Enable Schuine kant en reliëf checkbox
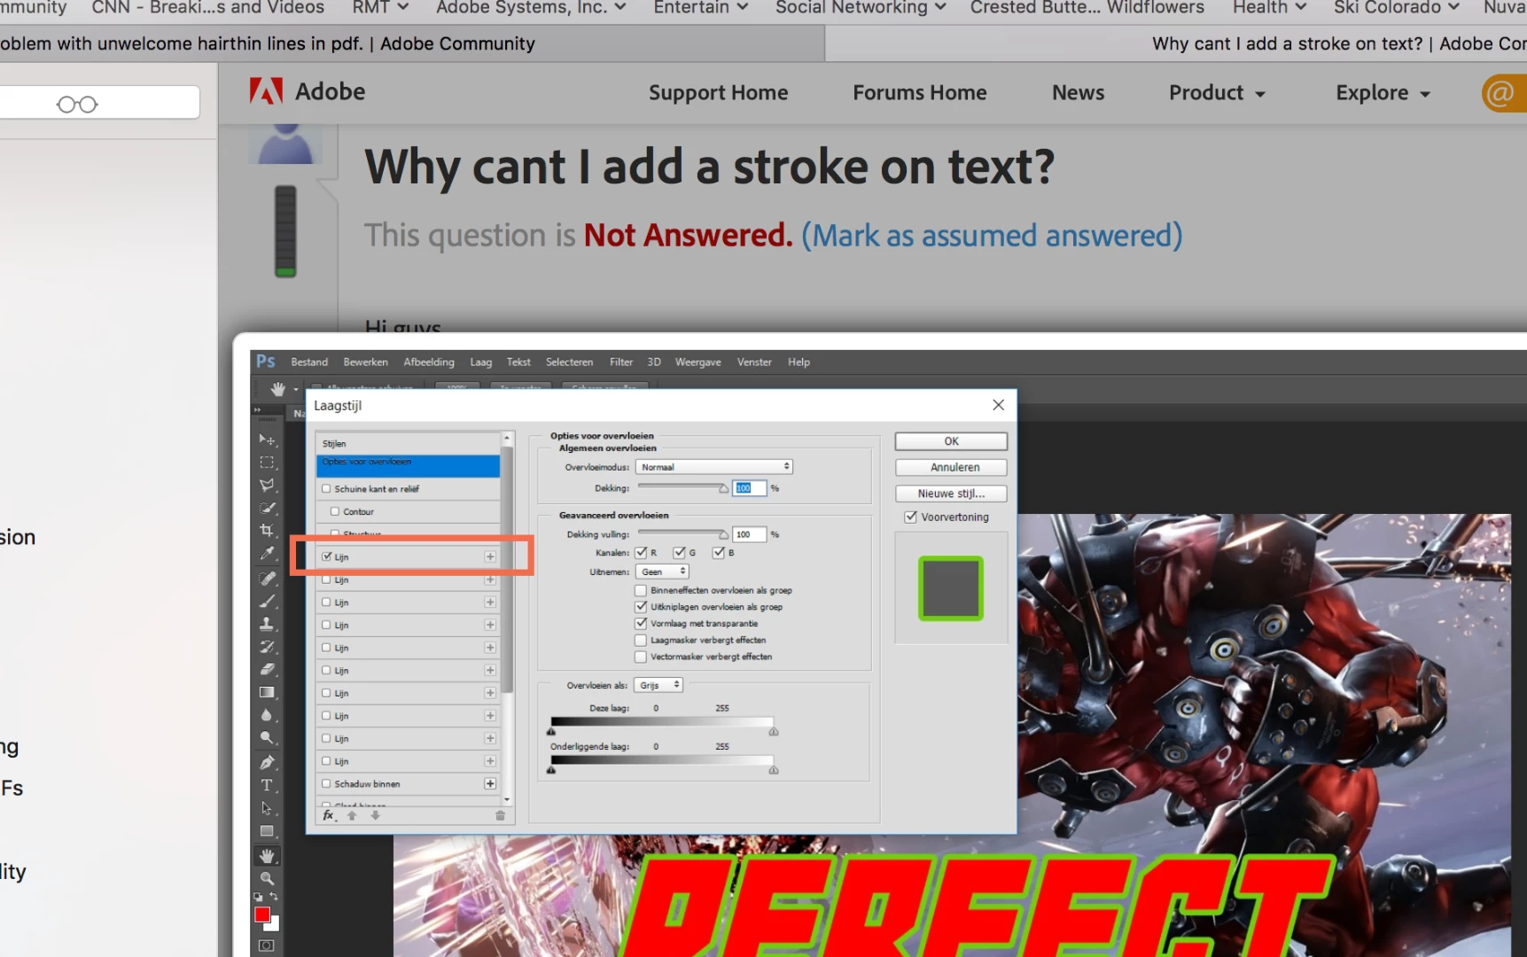1527x957 pixels. coord(326,488)
